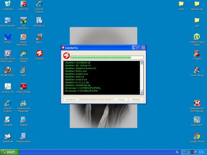Open Malwarebytes' Anti-Malware shortcut
The width and height of the screenshot is (207, 155).
[197, 106]
